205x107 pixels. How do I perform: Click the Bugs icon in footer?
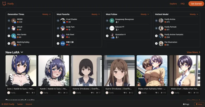click(x=184, y=104)
